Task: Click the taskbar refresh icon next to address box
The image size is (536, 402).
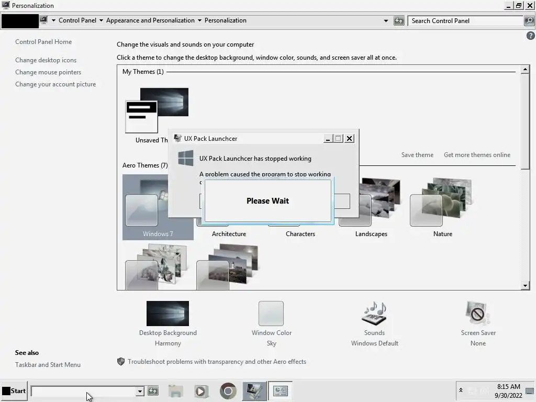Action: (153, 390)
